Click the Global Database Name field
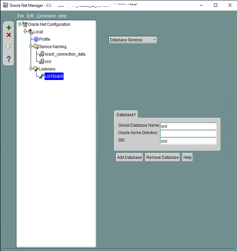The width and height of the screenshot is (237, 251). [188, 126]
